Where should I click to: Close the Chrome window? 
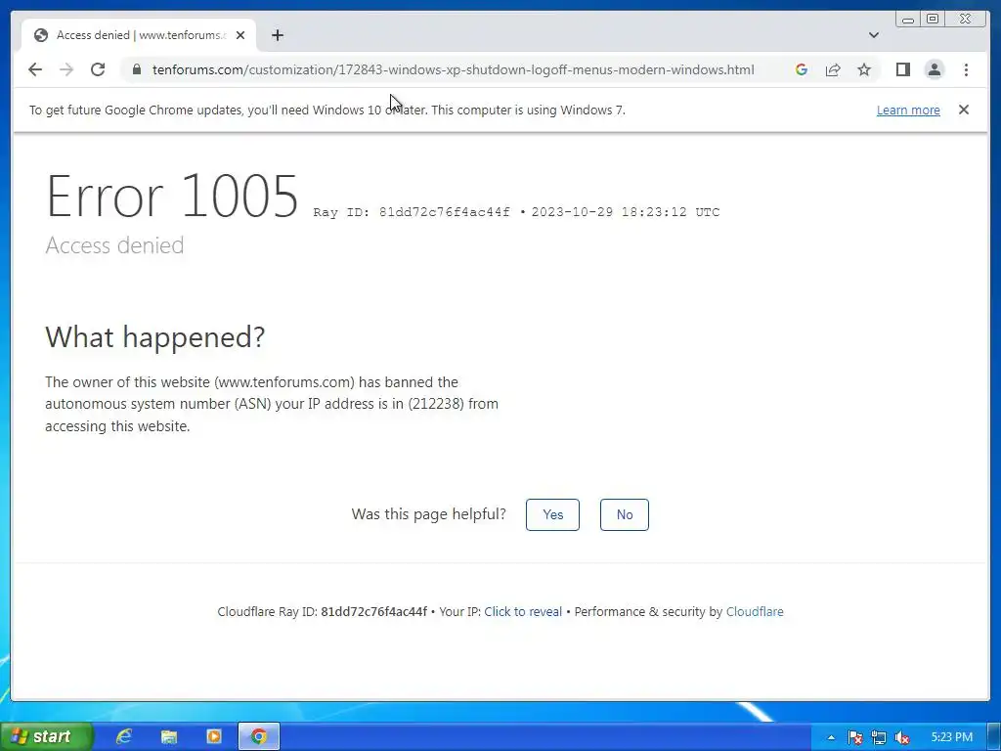click(966, 20)
